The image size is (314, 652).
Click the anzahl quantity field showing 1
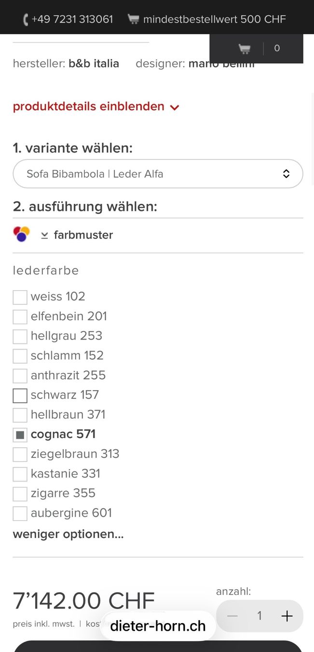[259, 616]
